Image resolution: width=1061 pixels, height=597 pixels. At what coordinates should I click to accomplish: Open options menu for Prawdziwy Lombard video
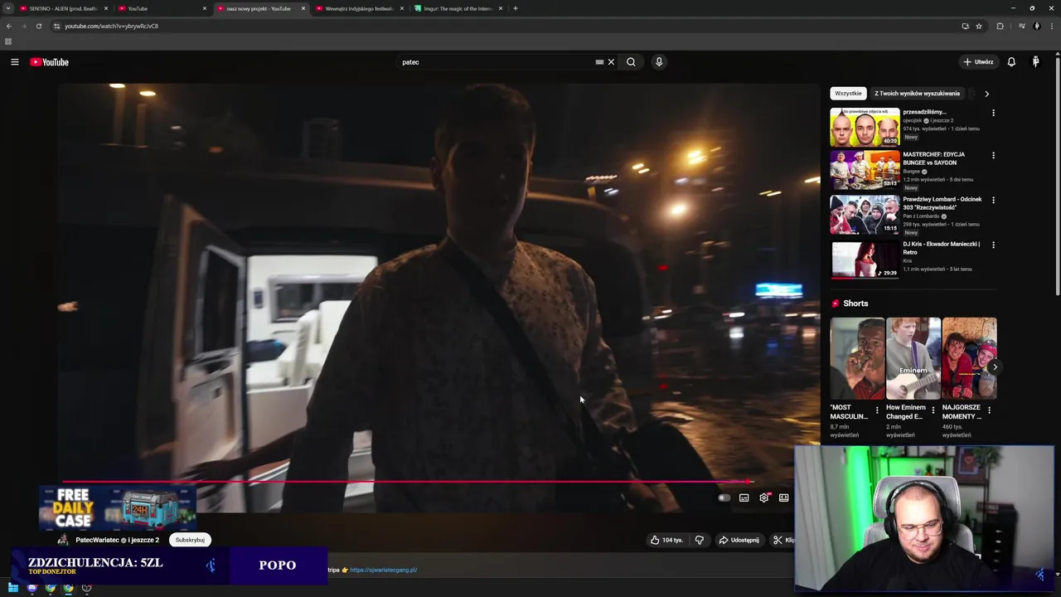coord(993,200)
